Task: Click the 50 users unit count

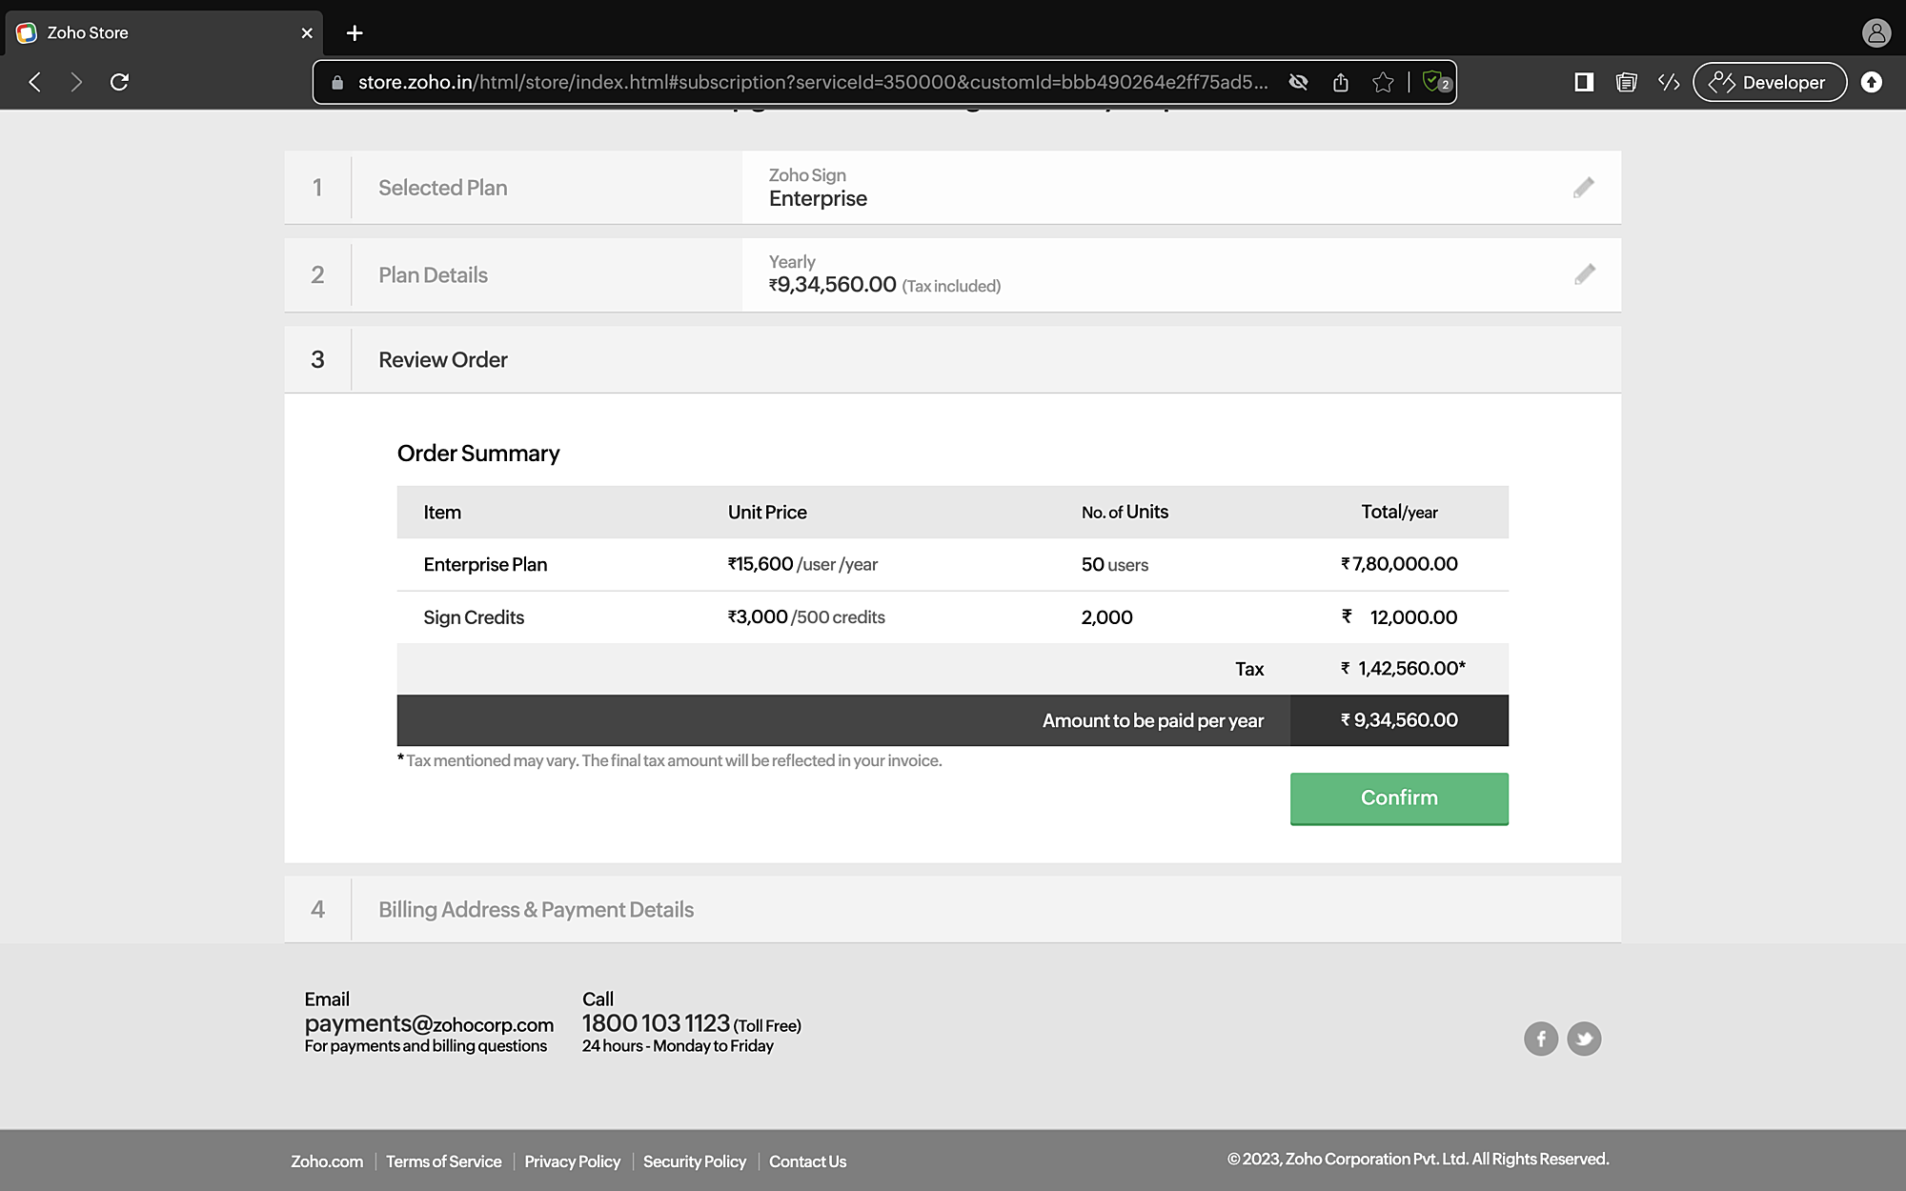Action: pyautogui.click(x=1114, y=565)
